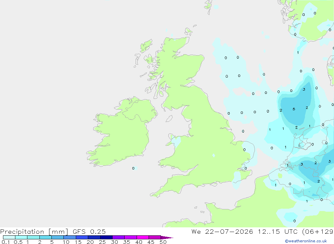Select the 0.5–1 mm legend color swatch

point(21,237)
